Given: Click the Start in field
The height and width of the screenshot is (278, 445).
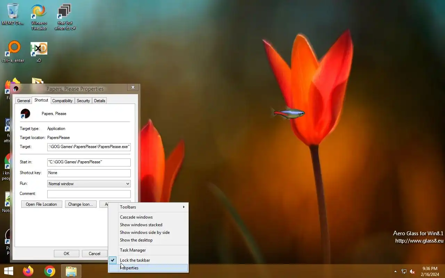Looking at the screenshot, I should pyautogui.click(x=89, y=162).
